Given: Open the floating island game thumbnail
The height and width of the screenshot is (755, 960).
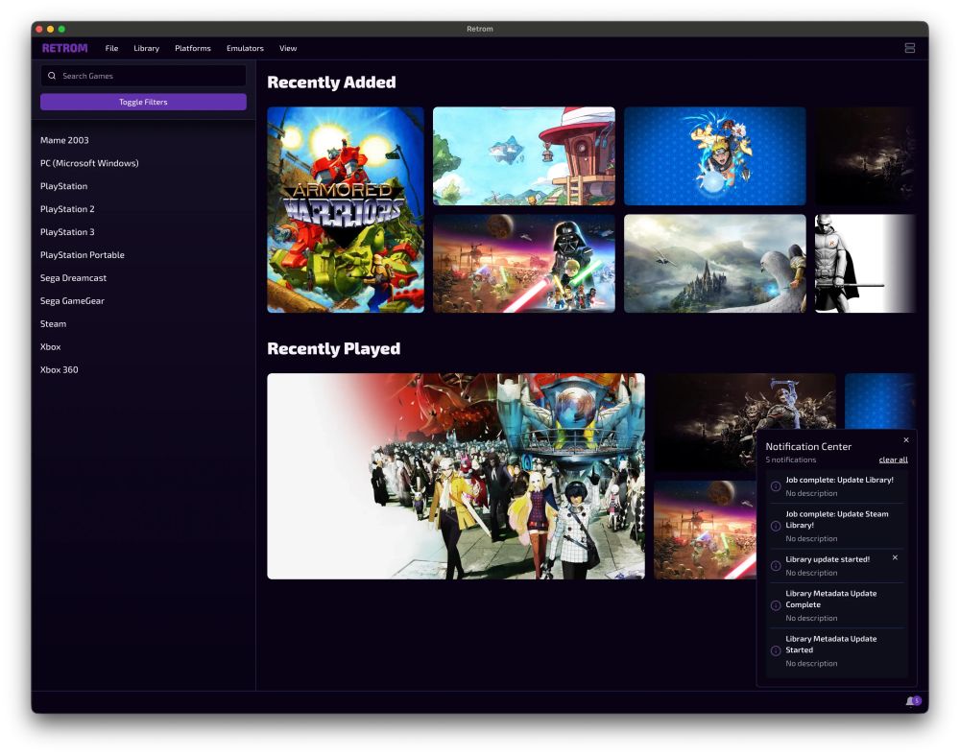Looking at the screenshot, I should [x=524, y=156].
